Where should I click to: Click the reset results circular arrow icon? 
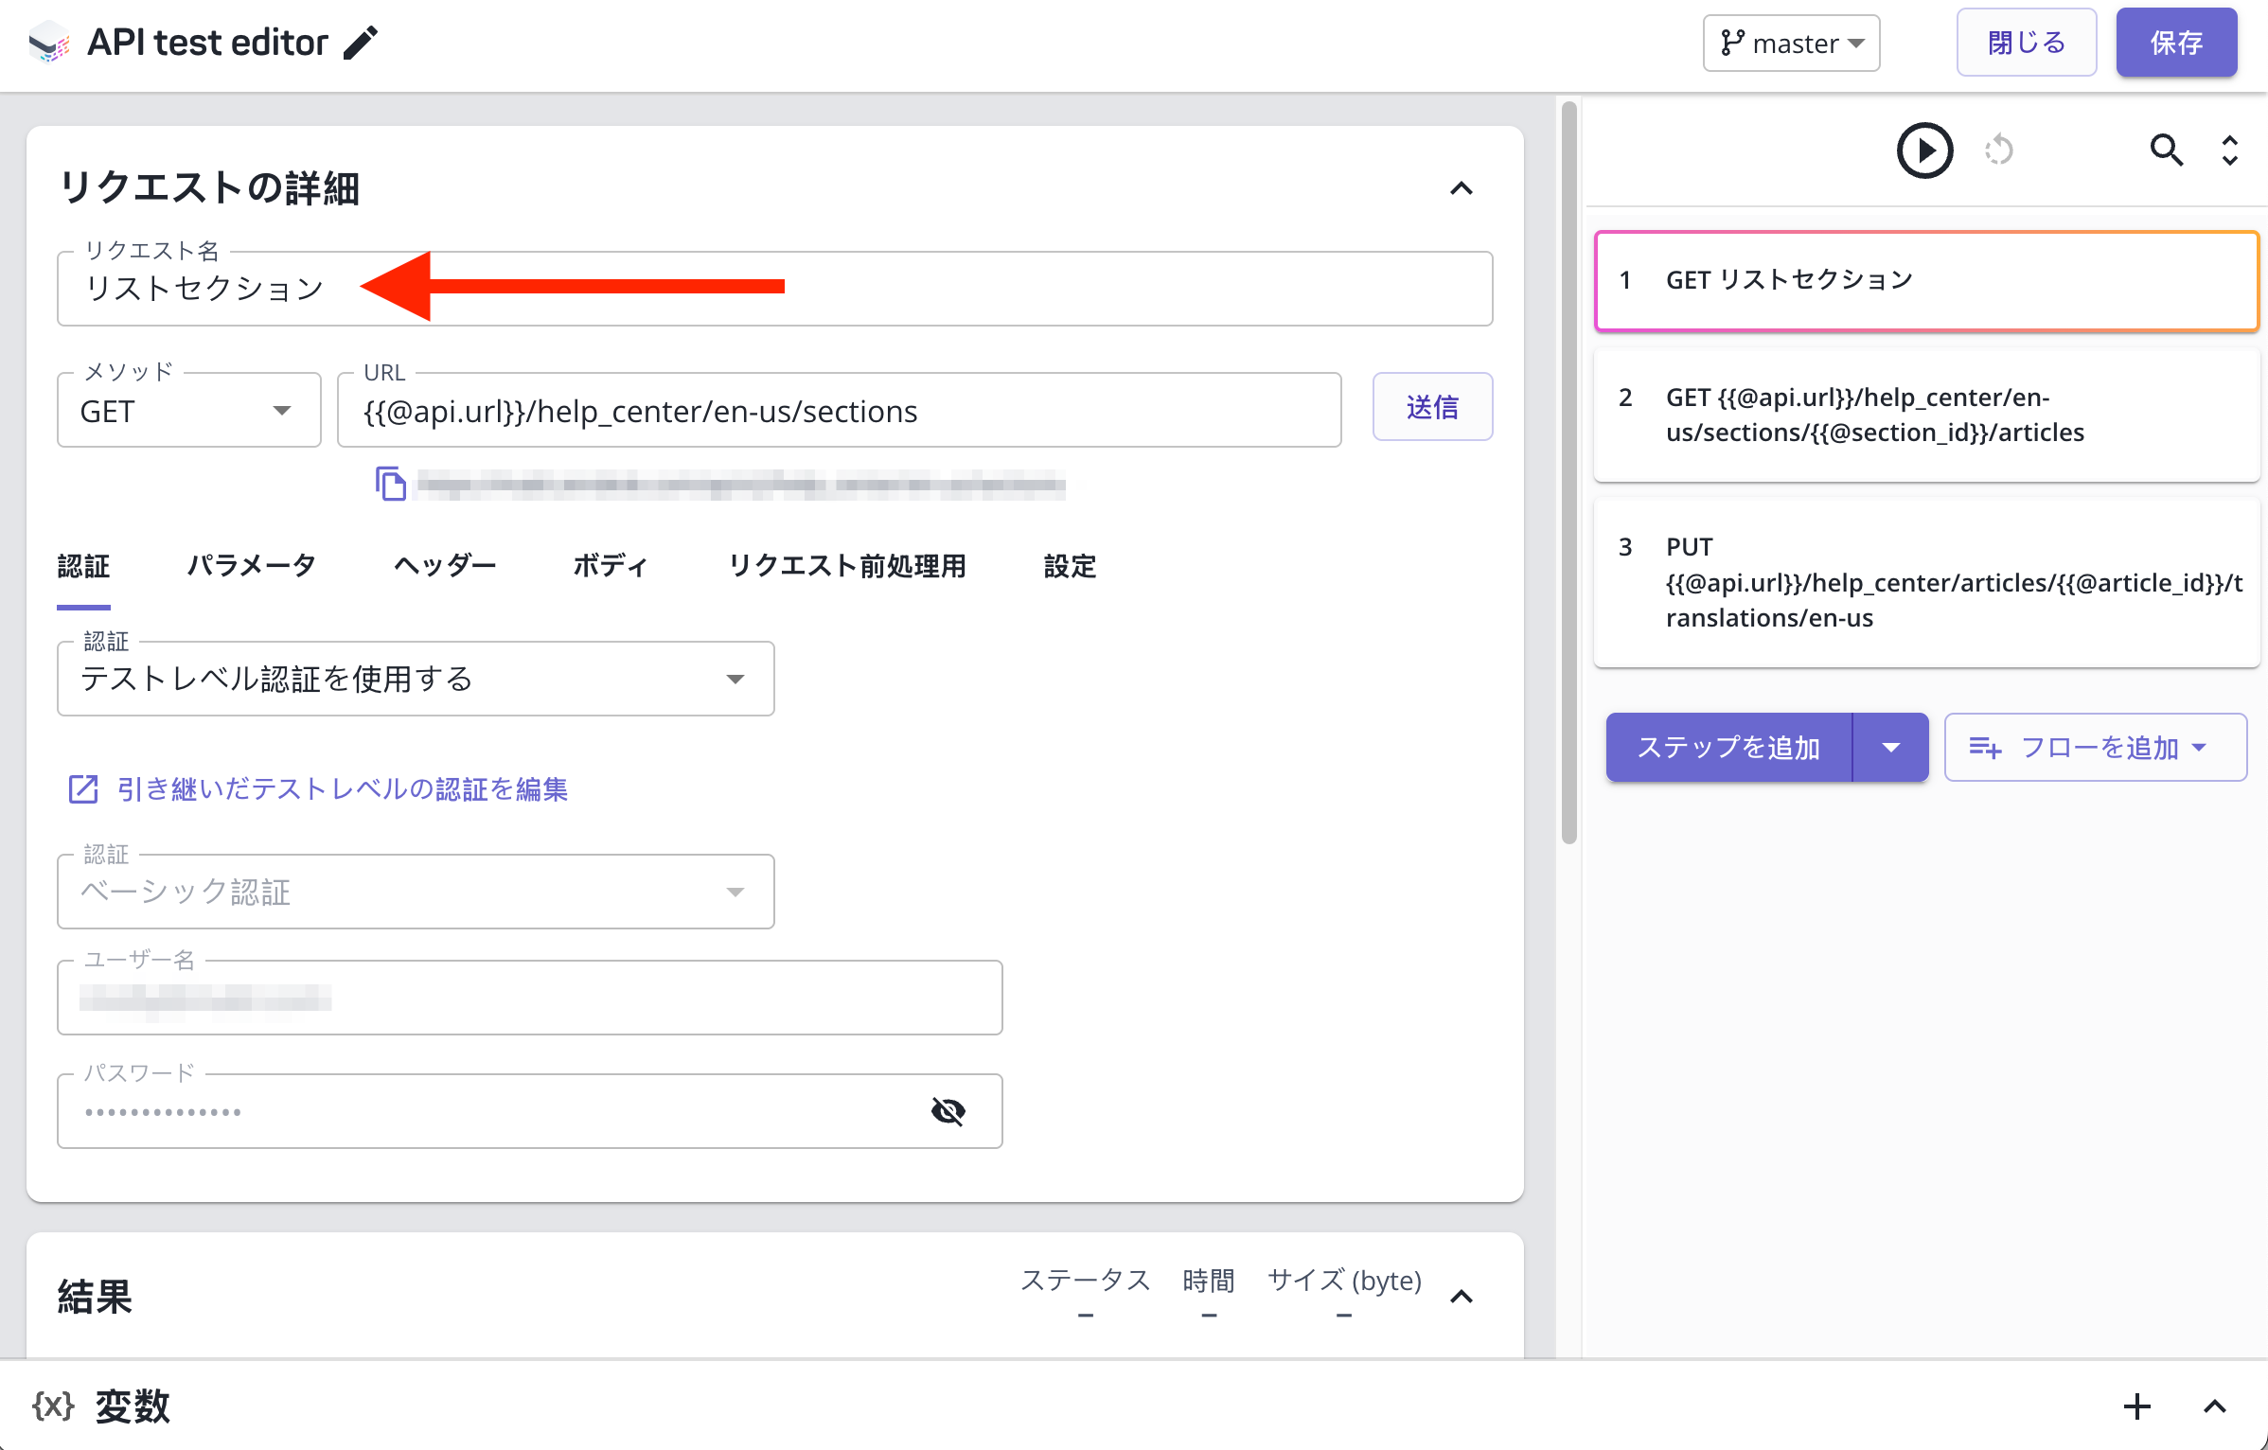(1999, 150)
